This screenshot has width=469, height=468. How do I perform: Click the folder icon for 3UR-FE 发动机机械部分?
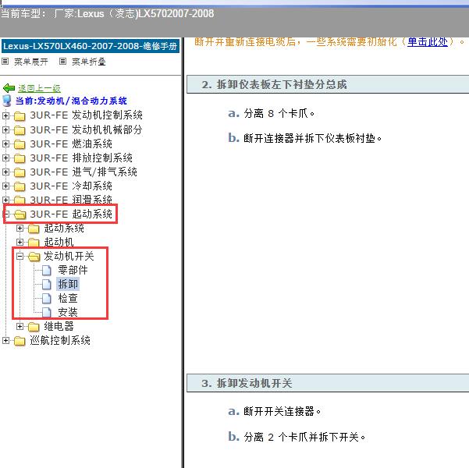coord(20,129)
